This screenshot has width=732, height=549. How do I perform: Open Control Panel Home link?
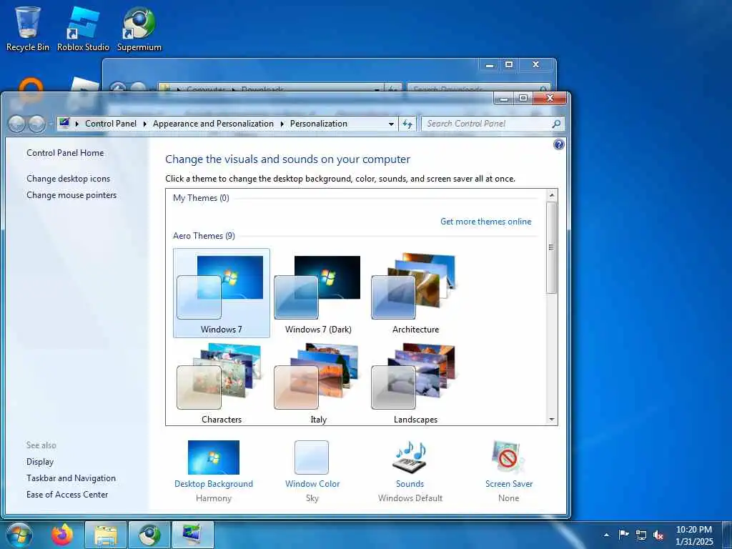click(65, 153)
